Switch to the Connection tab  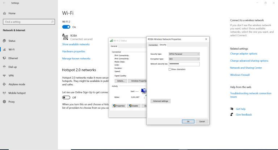pos(153,45)
